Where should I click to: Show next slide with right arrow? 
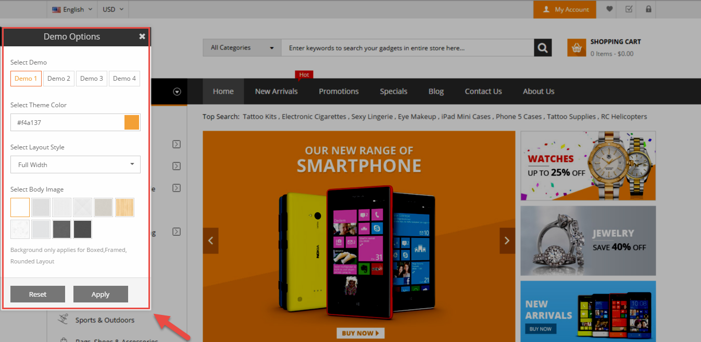(x=507, y=240)
